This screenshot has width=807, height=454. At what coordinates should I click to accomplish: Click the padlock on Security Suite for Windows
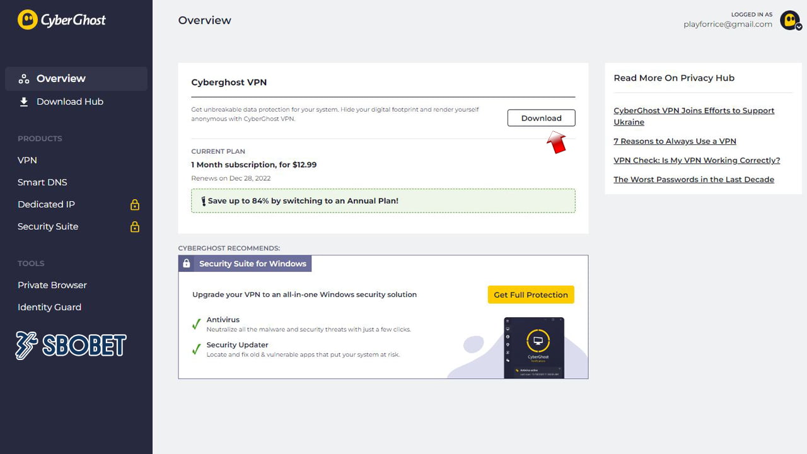click(187, 264)
